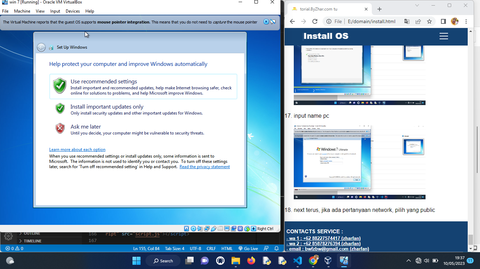Click the recording icon in VirtualBox status bar
Viewport: 480px width, 269px height.
pyautogui.click(x=234, y=229)
